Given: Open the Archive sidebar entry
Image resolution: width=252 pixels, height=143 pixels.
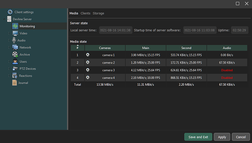Looking at the screenshot, I should coord(25,55).
